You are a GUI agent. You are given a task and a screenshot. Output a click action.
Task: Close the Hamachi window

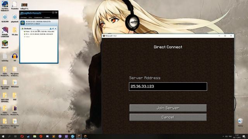click(x=56, y=13)
